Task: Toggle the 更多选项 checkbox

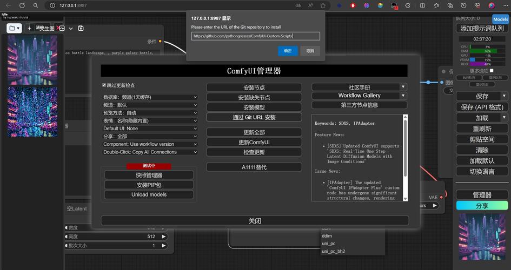Action: pos(492,70)
